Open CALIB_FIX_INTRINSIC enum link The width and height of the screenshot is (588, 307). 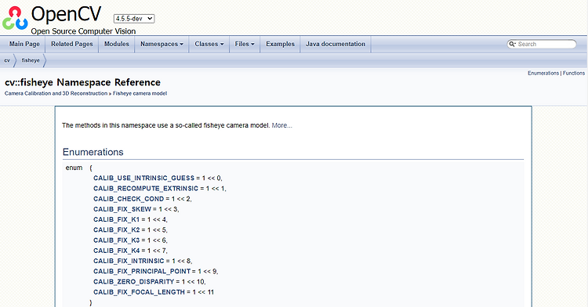pos(129,261)
